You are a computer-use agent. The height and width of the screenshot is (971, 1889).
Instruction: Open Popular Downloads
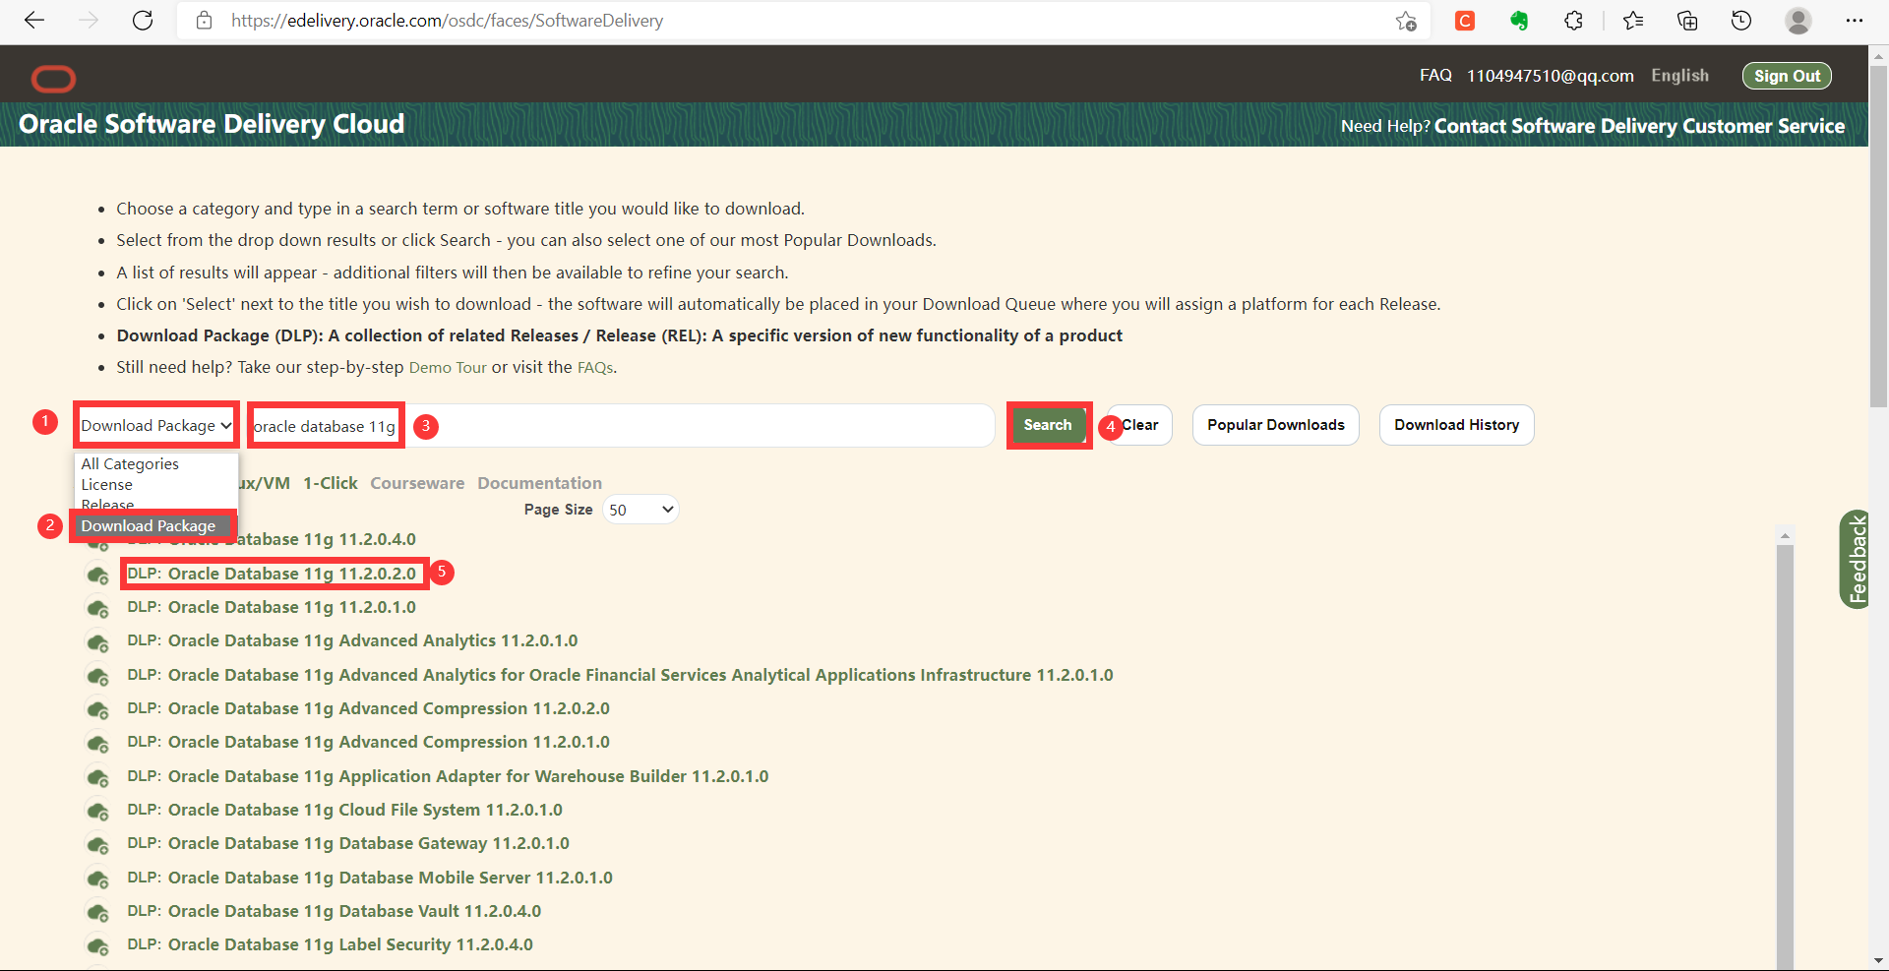[1275, 425]
